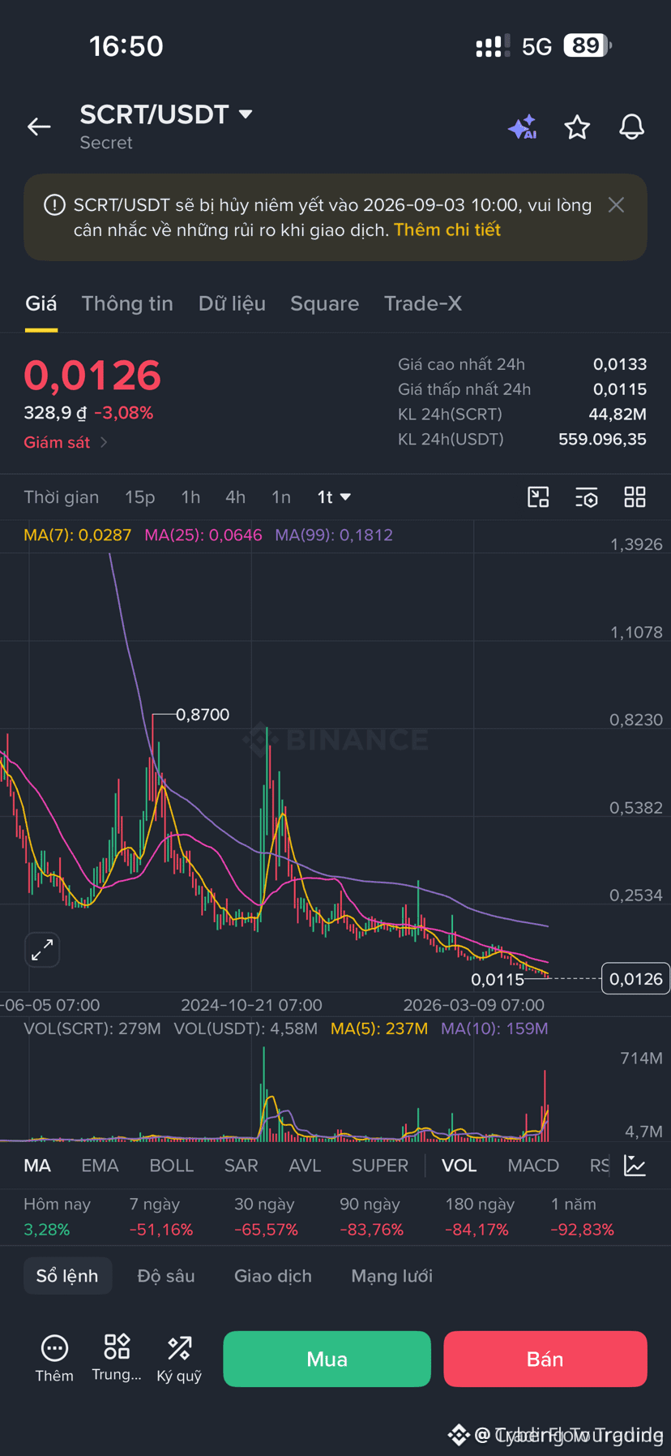Go back with the left arrow

[x=39, y=127]
